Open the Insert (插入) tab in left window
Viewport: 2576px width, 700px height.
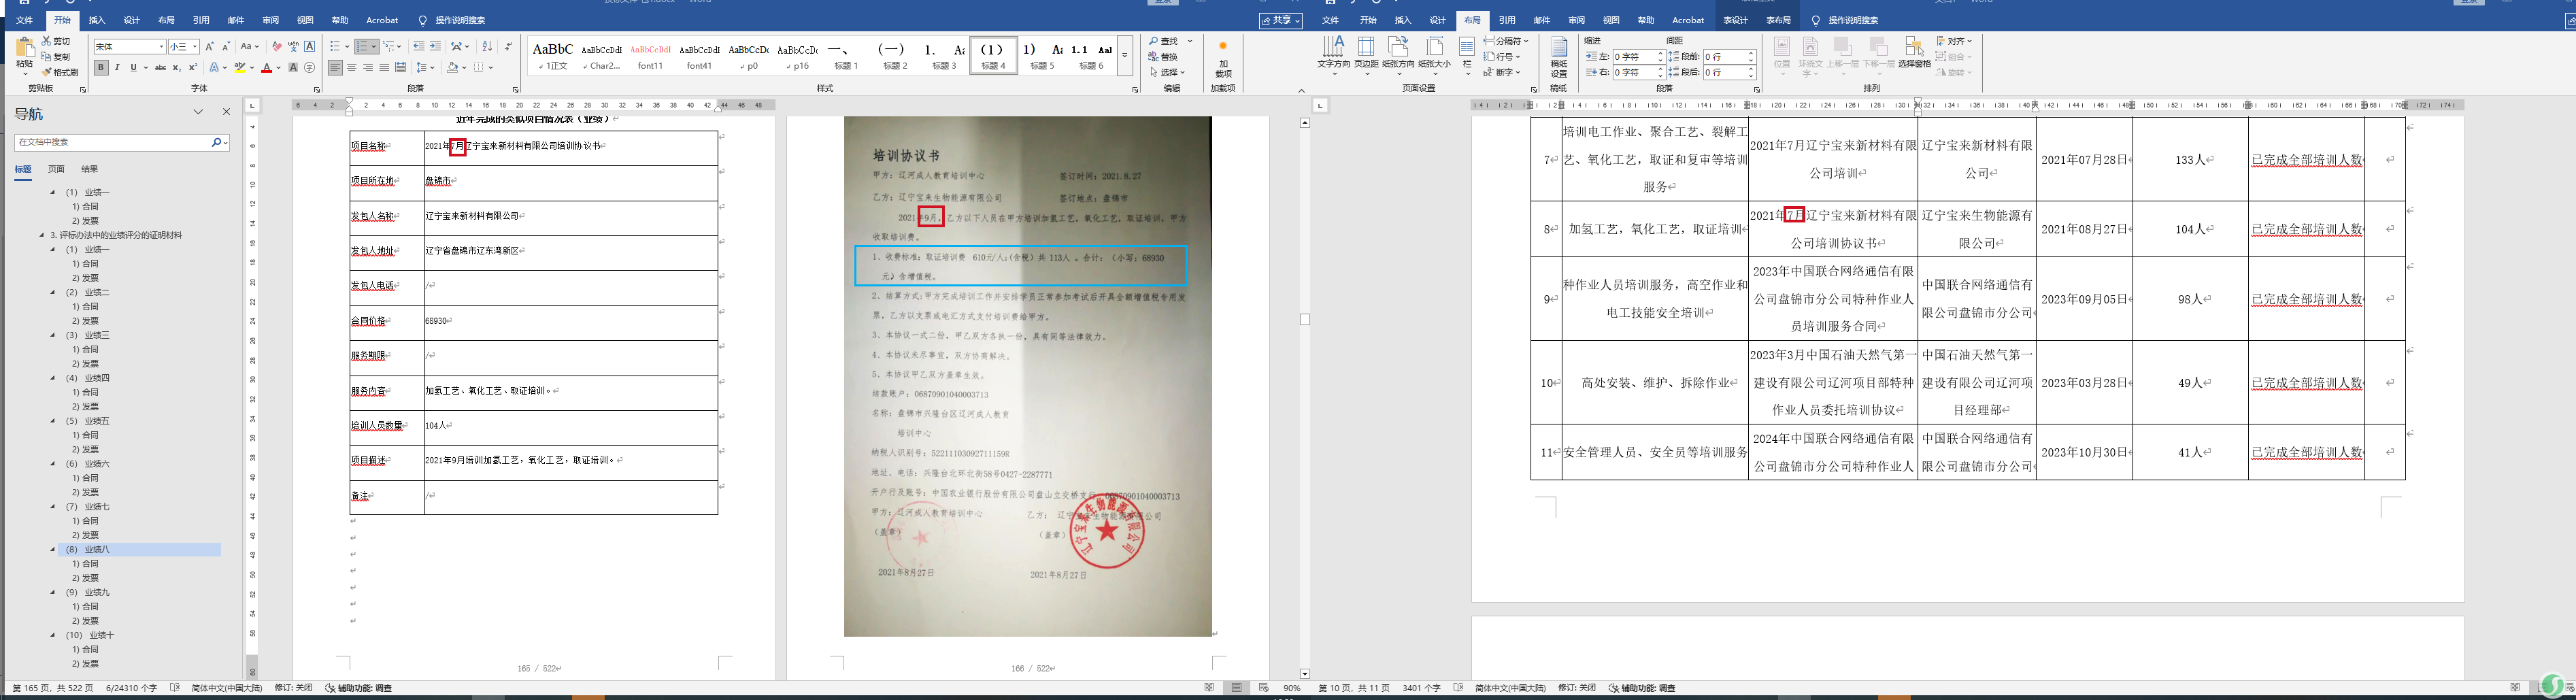click(x=97, y=20)
